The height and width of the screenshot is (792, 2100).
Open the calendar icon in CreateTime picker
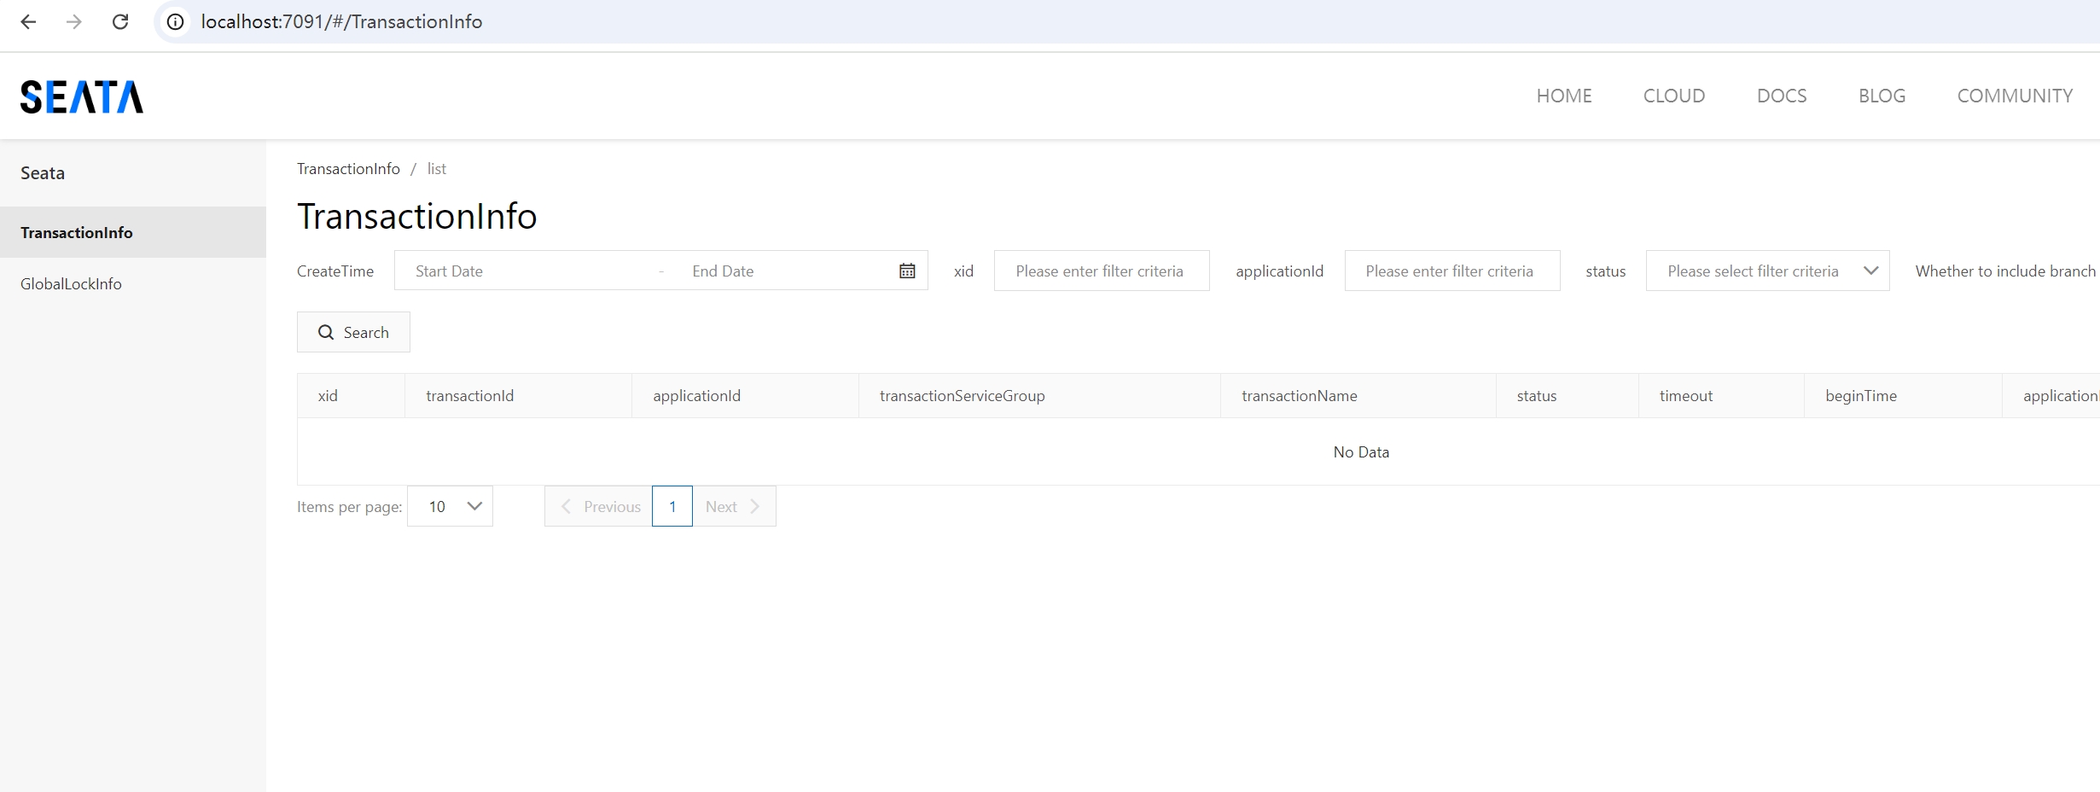click(x=906, y=271)
